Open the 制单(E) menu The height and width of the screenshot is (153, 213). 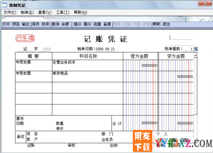click(x=27, y=13)
